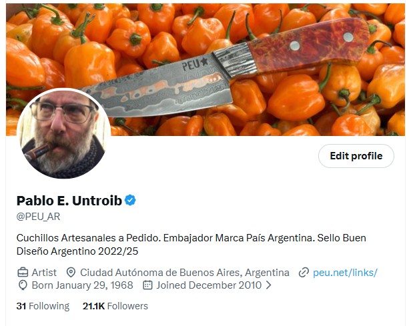Viewport: 409px width, 326px height.
Task: Expand the chevron after Joined December 2010
Action: (269, 285)
